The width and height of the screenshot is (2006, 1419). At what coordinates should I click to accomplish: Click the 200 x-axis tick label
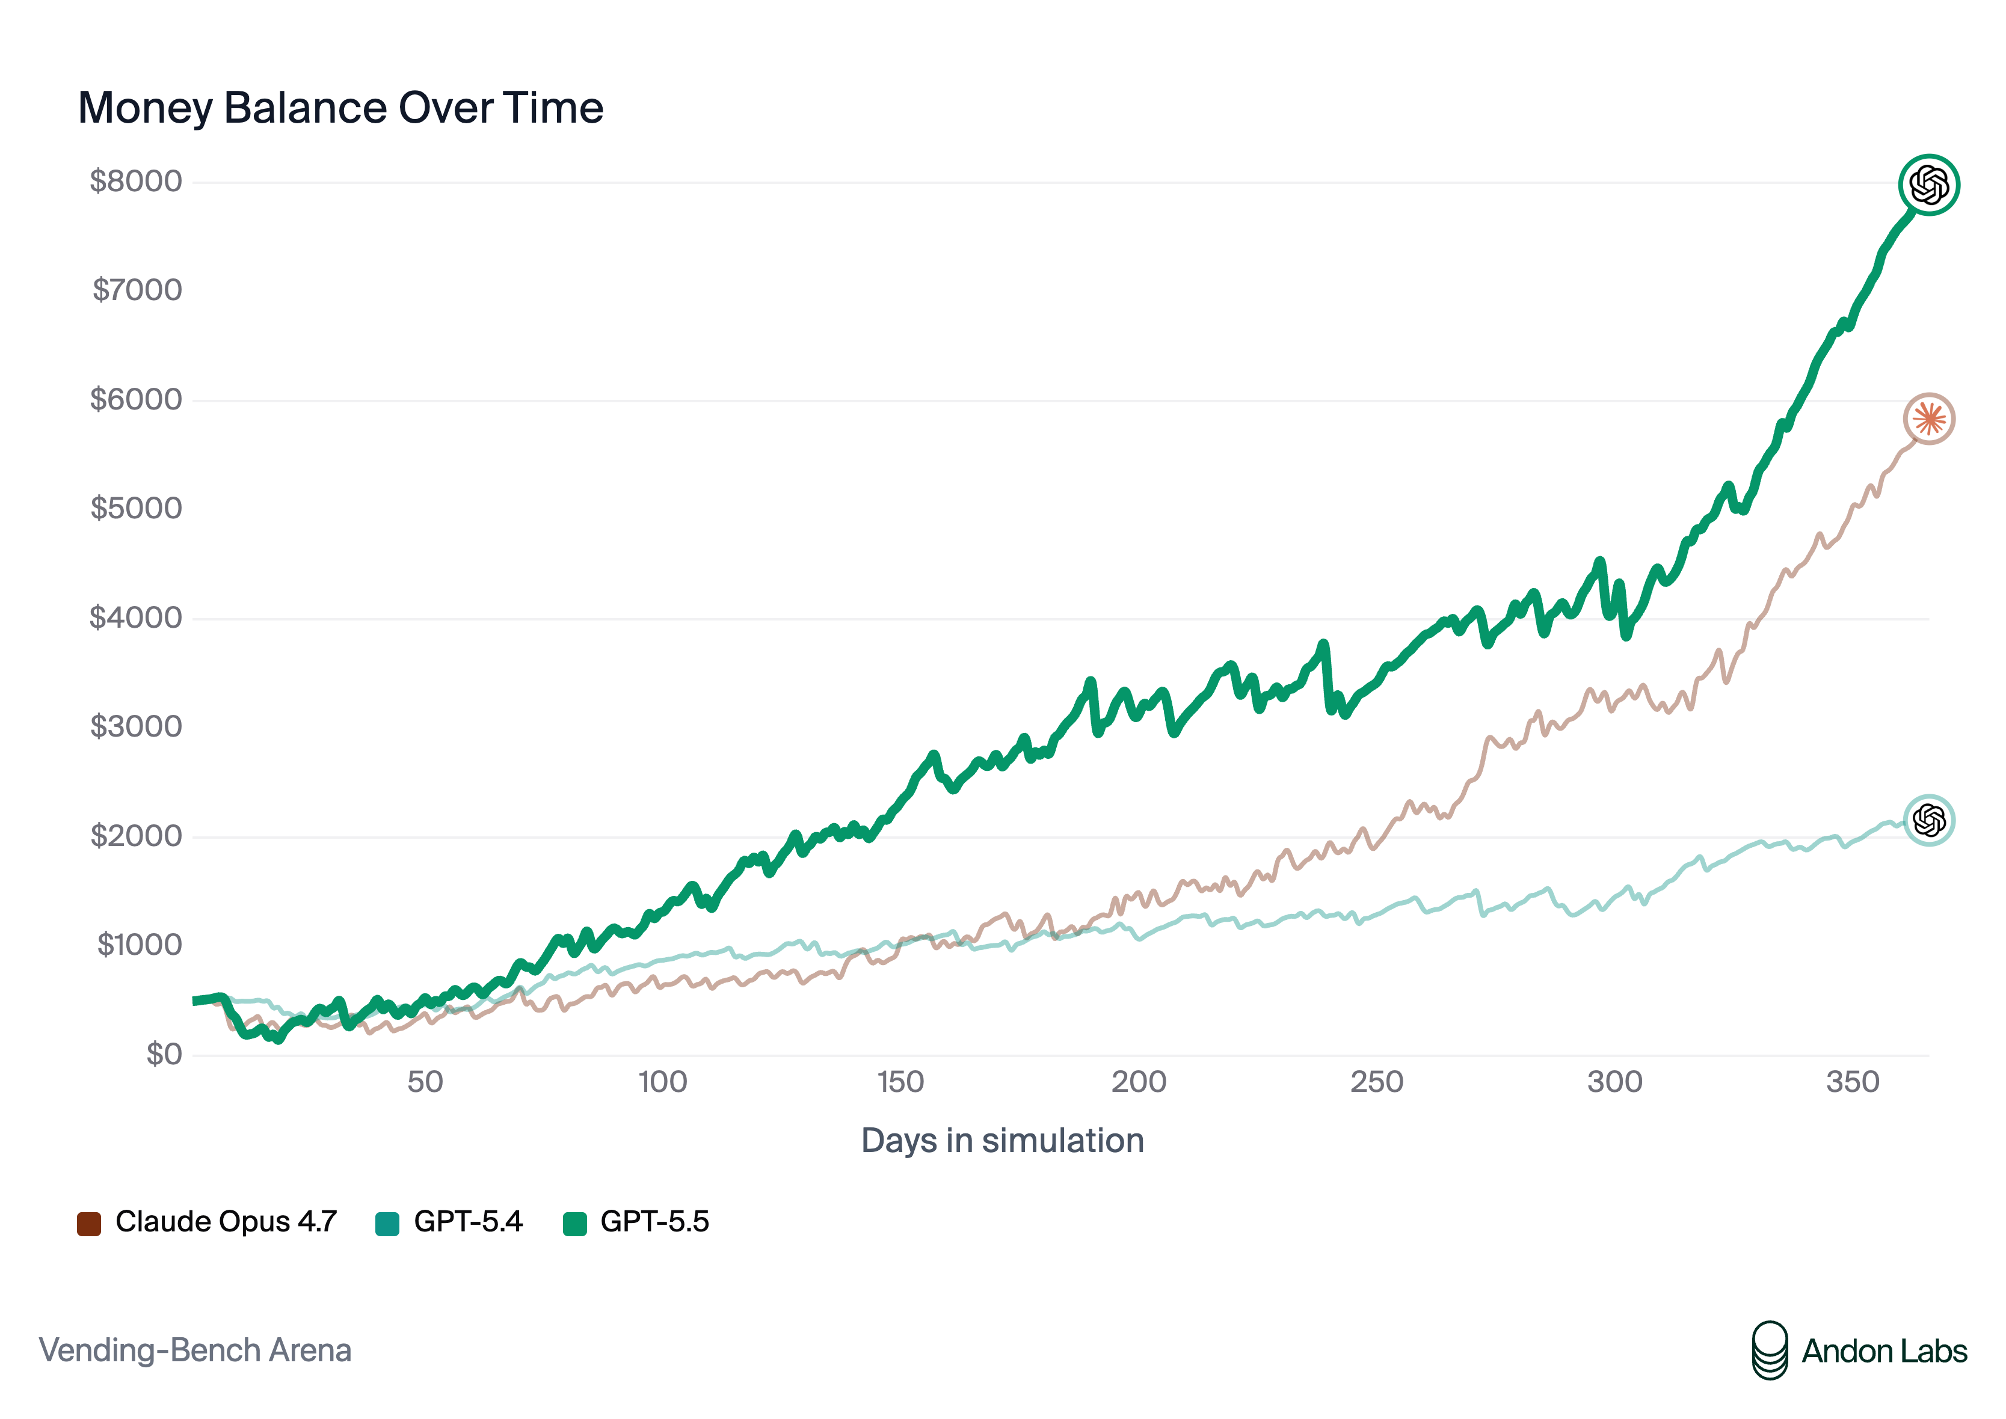point(1138,1082)
